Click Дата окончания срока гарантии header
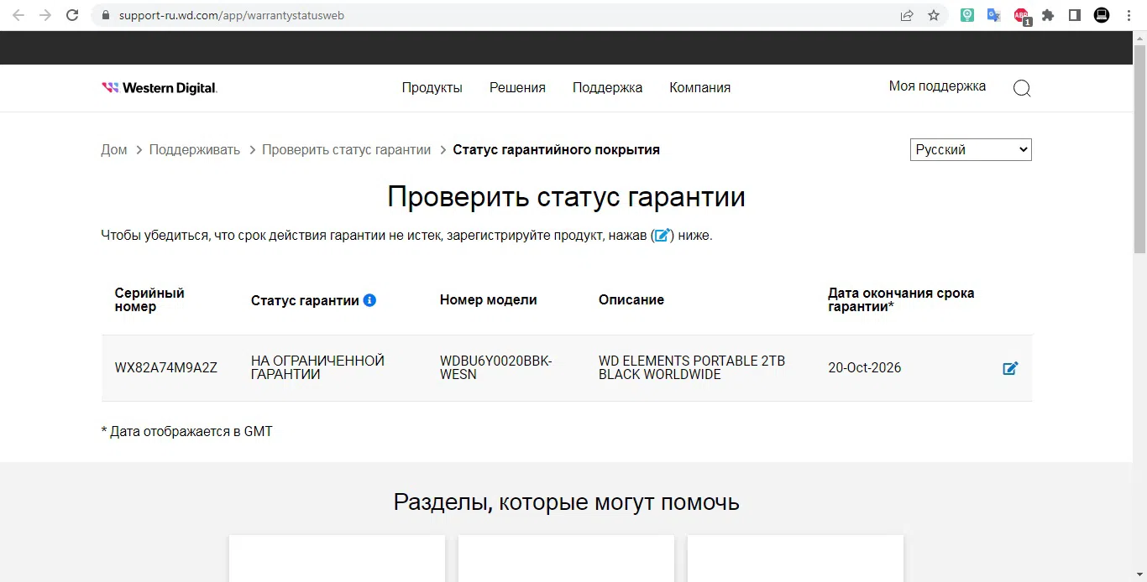The image size is (1147, 582). [901, 299]
